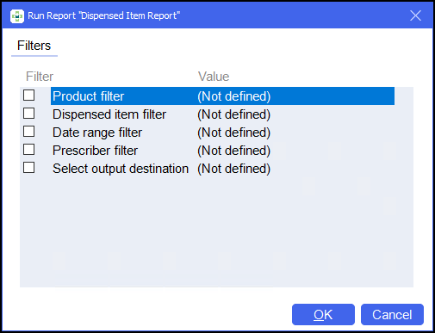Select the Dispensed item filter row label
435x333 pixels.
(109, 114)
